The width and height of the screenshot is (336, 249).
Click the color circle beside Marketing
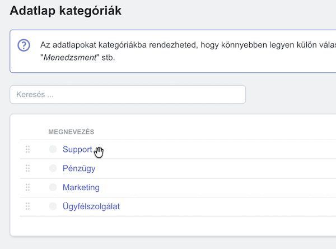pyautogui.click(x=53, y=187)
